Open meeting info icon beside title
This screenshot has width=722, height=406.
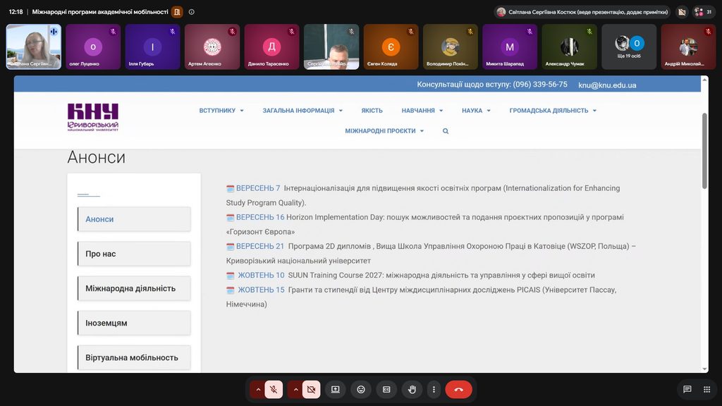[x=192, y=12]
